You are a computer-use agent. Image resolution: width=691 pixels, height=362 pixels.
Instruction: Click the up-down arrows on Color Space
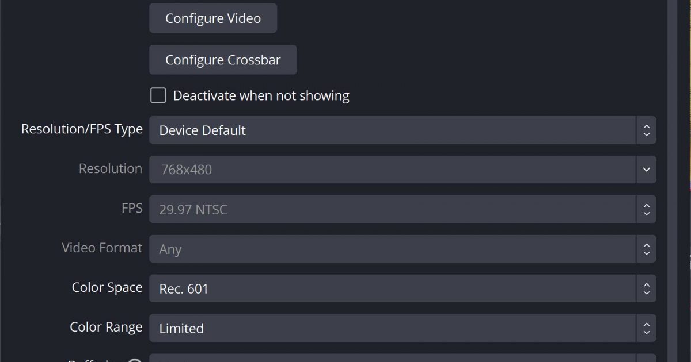[x=646, y=288]
